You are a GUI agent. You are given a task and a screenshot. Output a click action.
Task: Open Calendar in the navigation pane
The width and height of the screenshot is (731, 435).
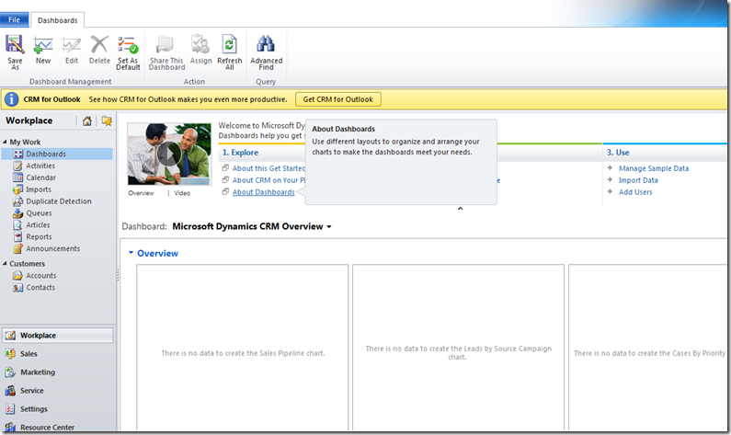(x=40, y=177)
